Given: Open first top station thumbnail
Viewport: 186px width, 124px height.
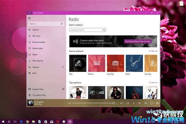Looking at the screenshot, I should 78,93.
